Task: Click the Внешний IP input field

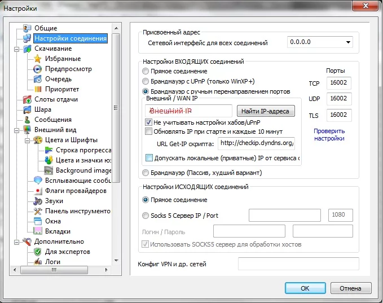Action: click(188, 111)
